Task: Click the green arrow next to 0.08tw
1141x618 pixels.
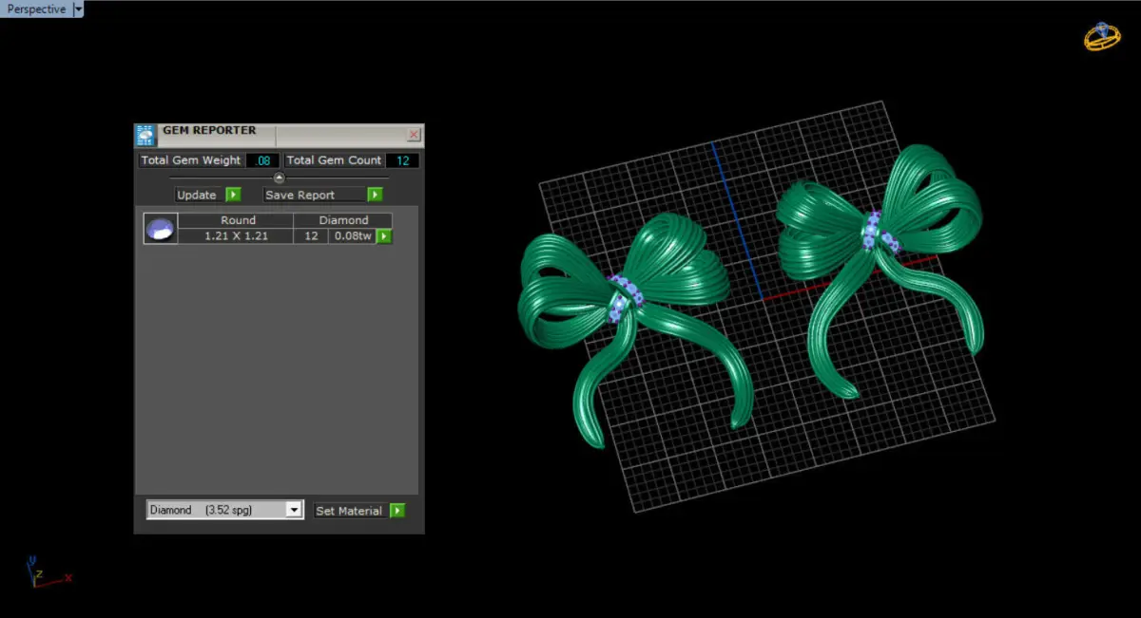Action: click(384, 236)
